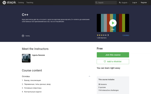Screen dimensions: 151x94
Task: Click the Register button
Action: [x=144, y=3]
